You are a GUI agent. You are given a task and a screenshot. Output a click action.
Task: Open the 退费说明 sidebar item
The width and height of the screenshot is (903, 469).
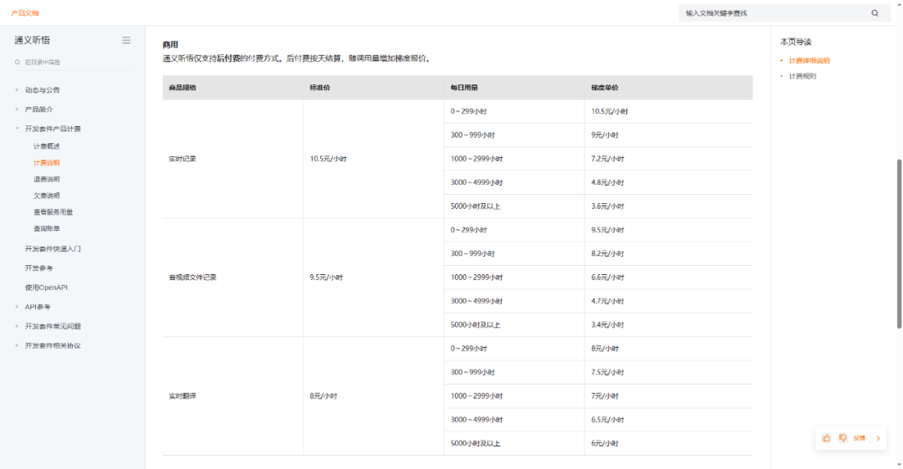(47, 179)
